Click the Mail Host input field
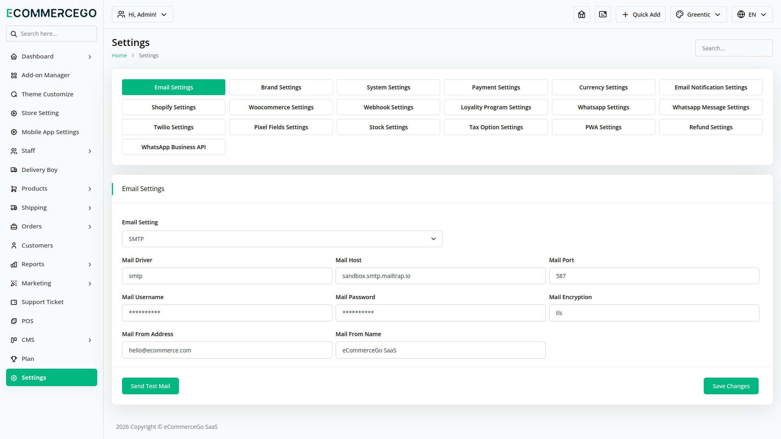Screen dimensions: 781x439 [440, 276]
